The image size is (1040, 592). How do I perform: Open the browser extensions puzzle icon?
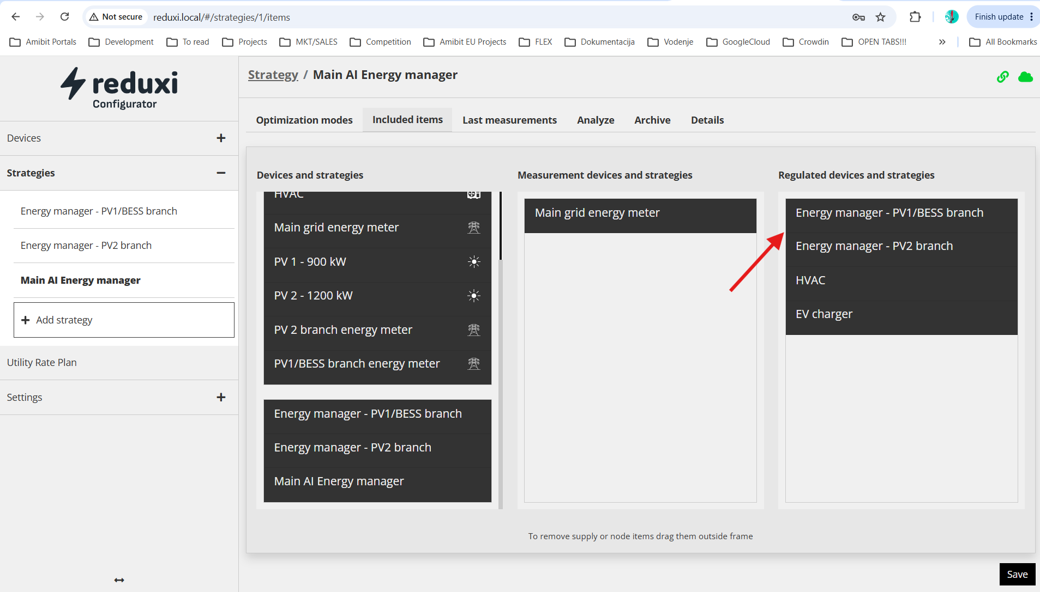coord(915,17)
